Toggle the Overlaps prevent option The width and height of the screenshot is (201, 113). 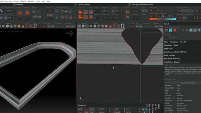pyautogui.click(x=50, y=15)
